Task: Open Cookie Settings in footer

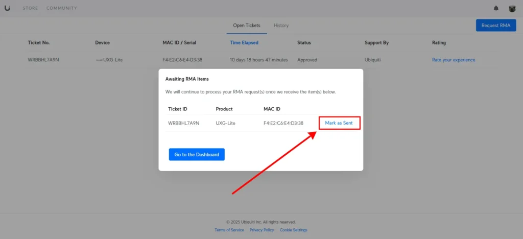Action: point(294,230)
